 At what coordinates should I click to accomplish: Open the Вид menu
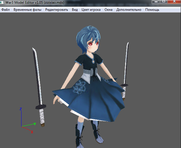pyautogui.click(x=75, y=10)
